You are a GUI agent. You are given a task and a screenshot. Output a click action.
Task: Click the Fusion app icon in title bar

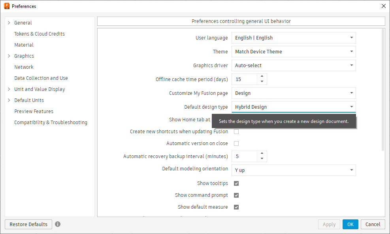(x=7, y=6)
